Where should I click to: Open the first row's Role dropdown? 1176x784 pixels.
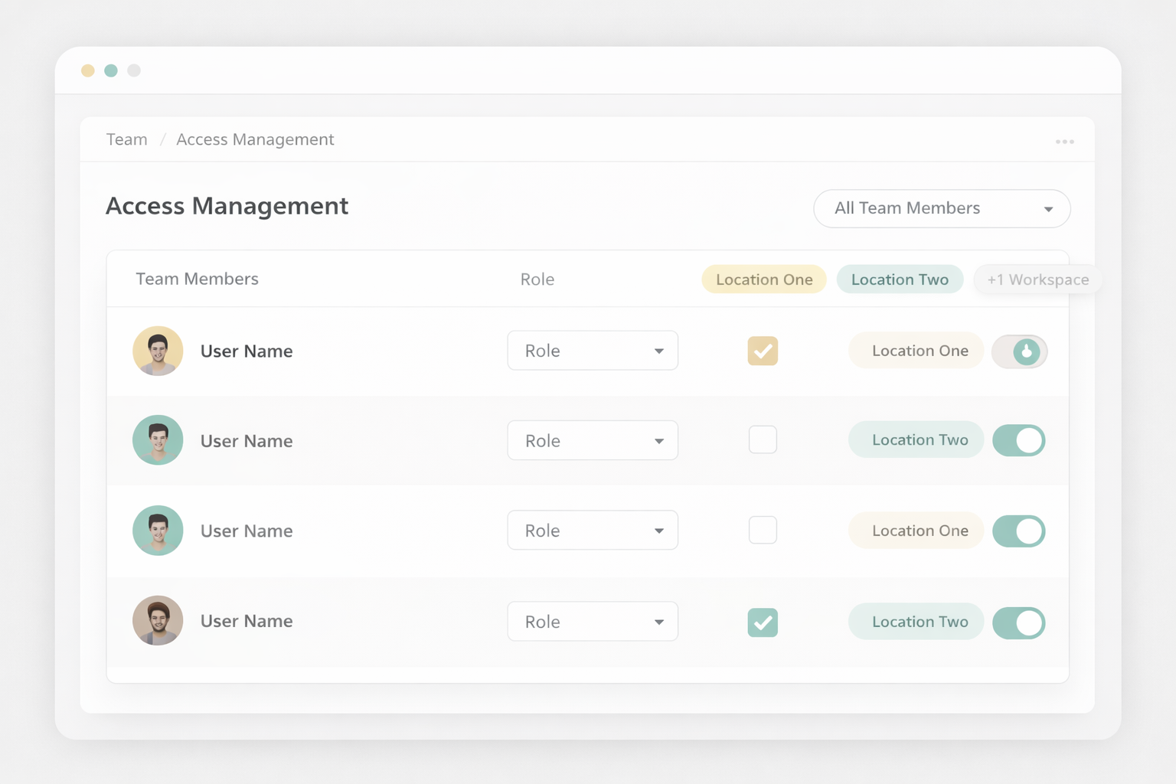click(x=592, y=350)
